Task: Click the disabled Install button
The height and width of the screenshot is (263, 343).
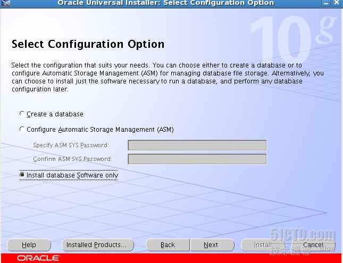Action: 263,245
